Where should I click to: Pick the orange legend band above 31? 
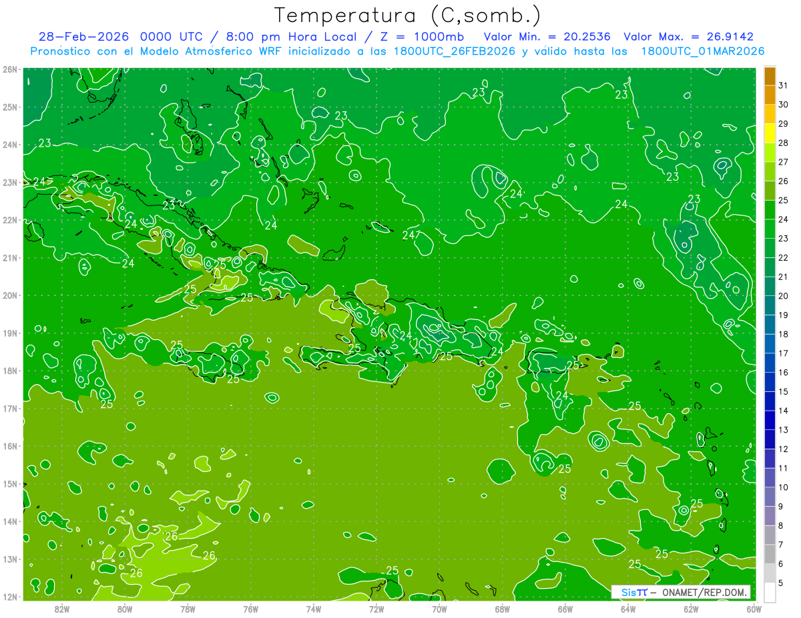click(x=770, y=76)
